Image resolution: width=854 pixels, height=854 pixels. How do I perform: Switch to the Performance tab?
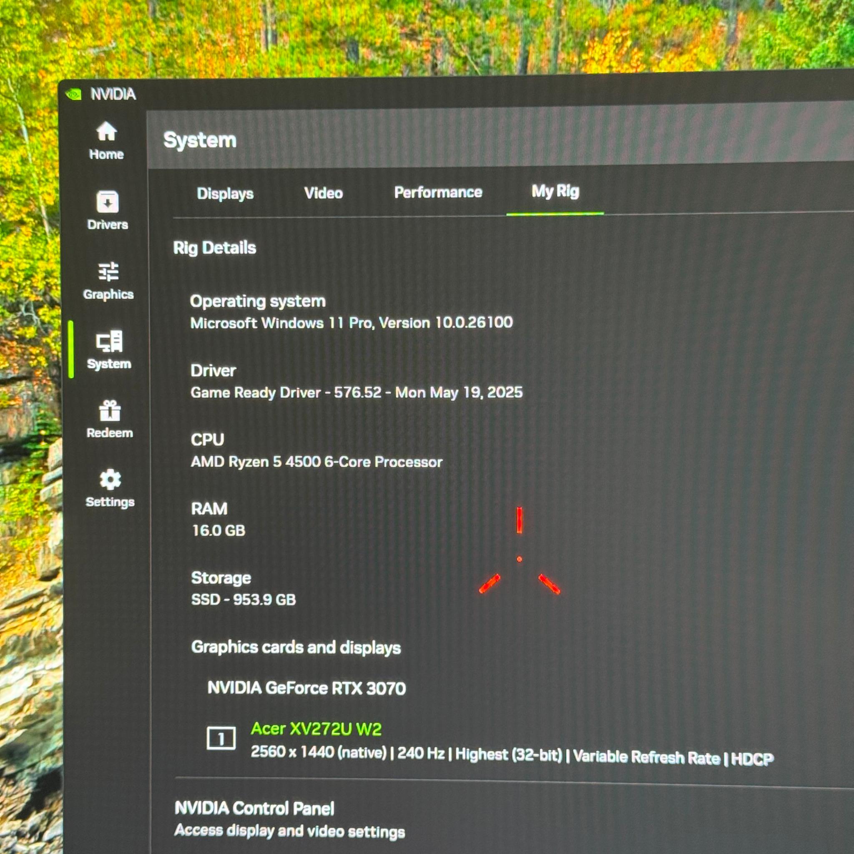click(x=438, y=192)
